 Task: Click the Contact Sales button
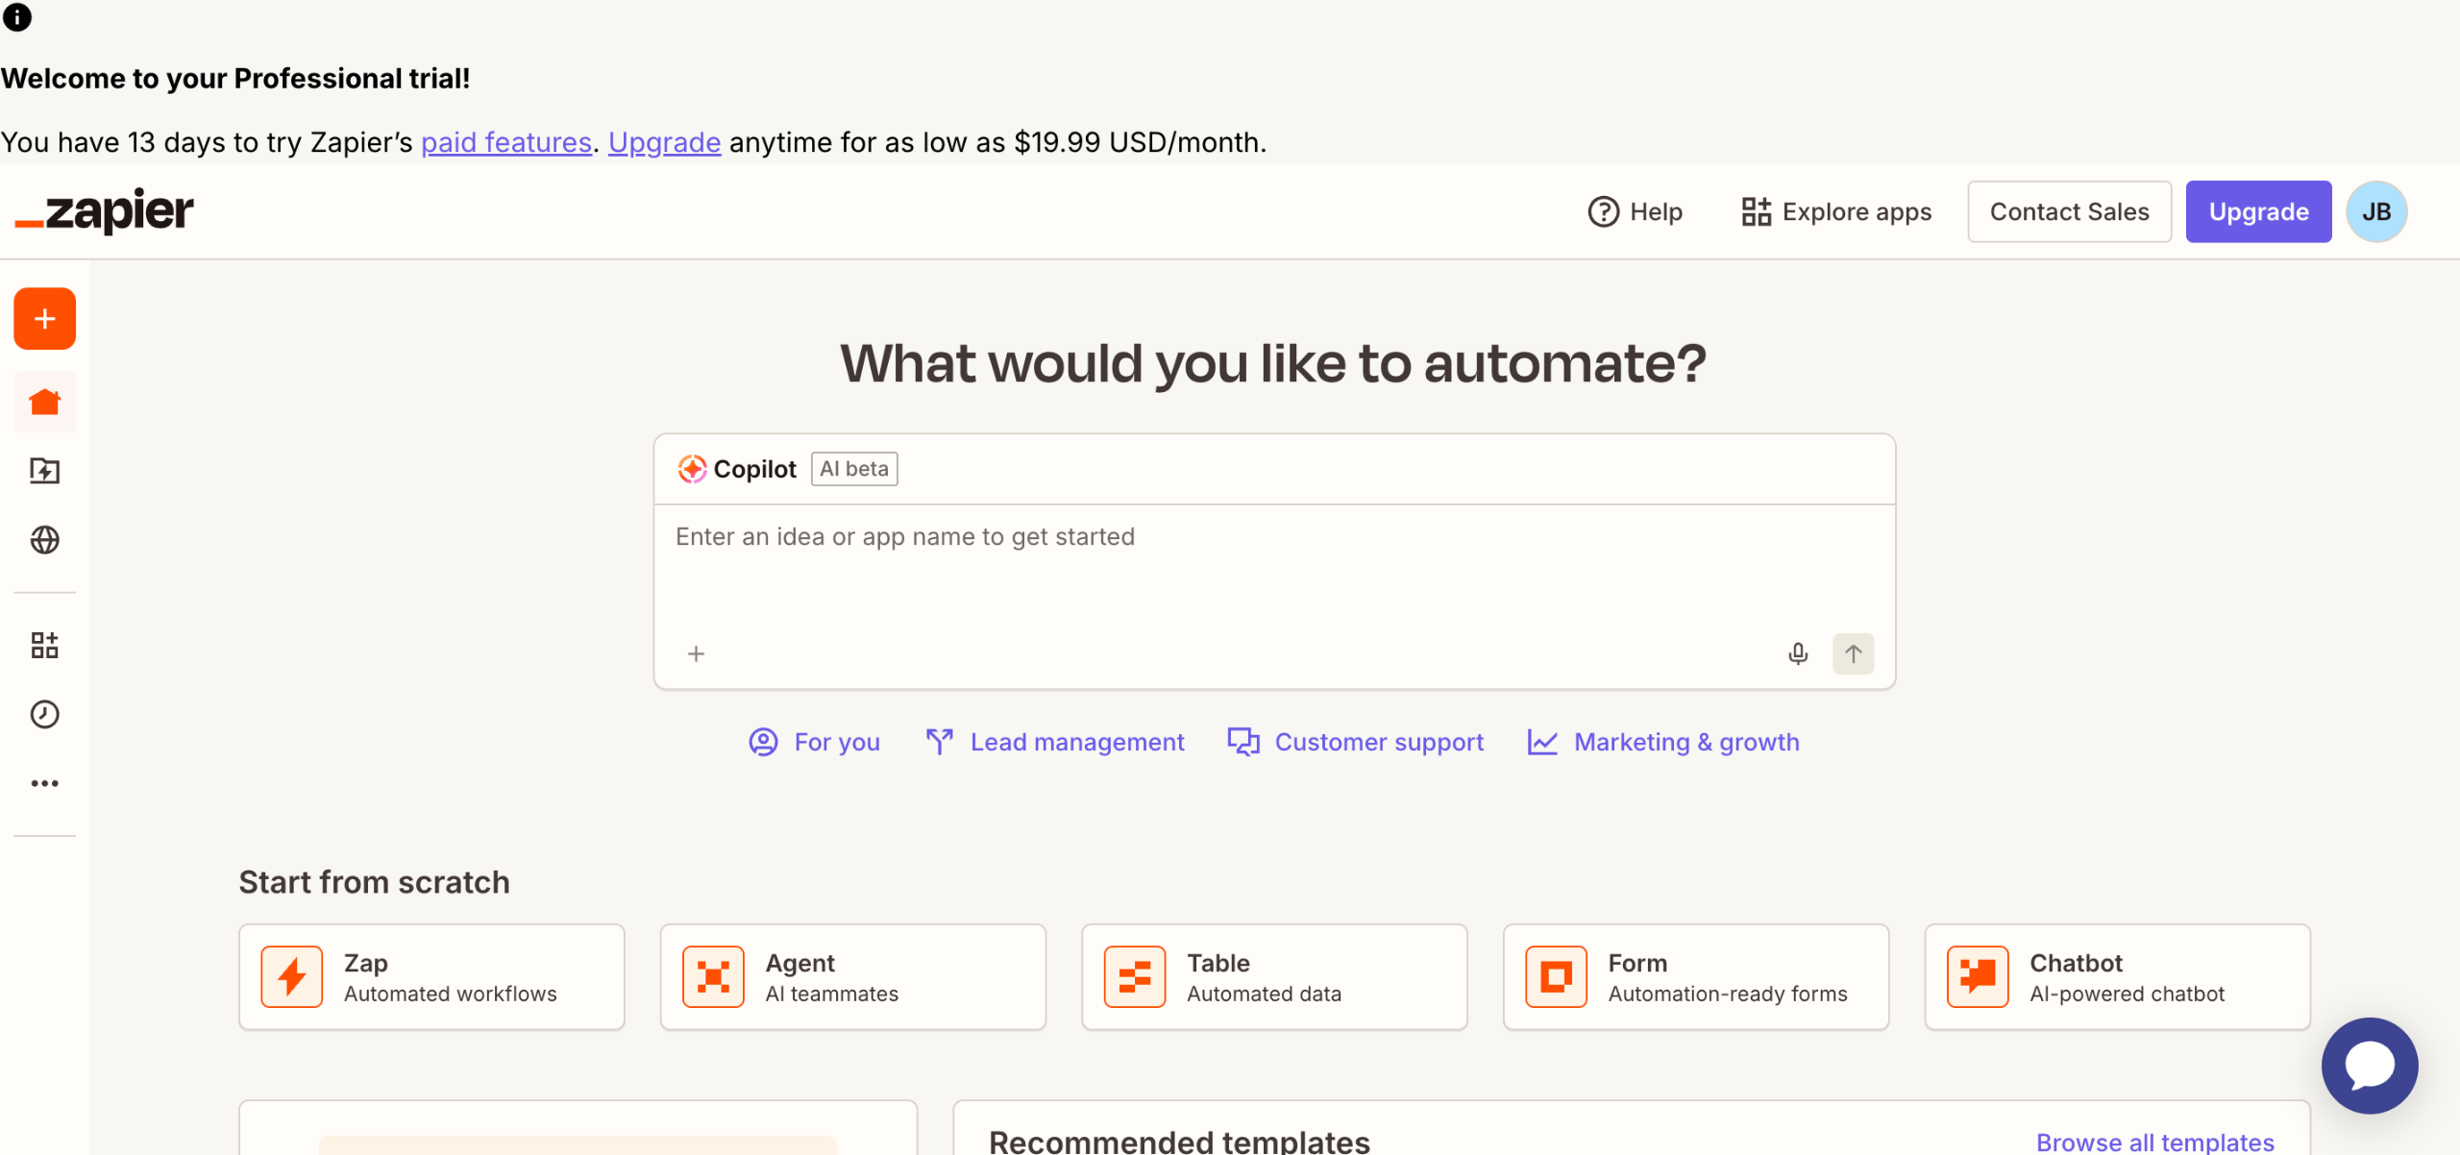(x=2069, y=211)
